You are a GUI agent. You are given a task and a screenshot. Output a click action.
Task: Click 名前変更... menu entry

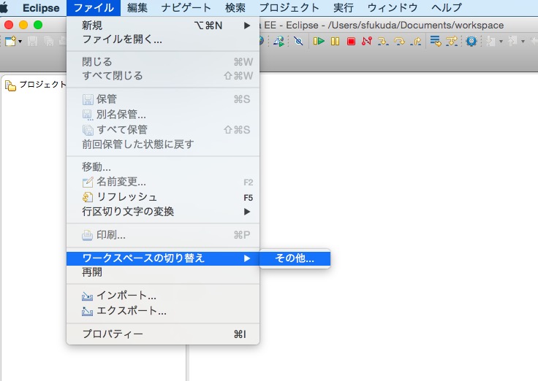click(x=163, y=182)
